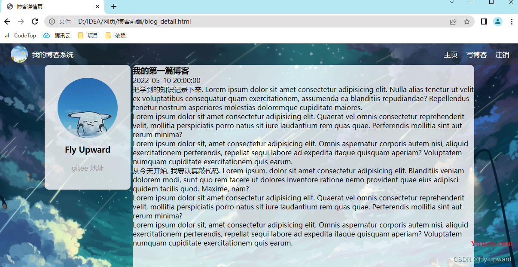Open the Chrome three-dot menu
The width and height of the screenshot is (518, 267).
pyautogui.click(x=512, y=21)
